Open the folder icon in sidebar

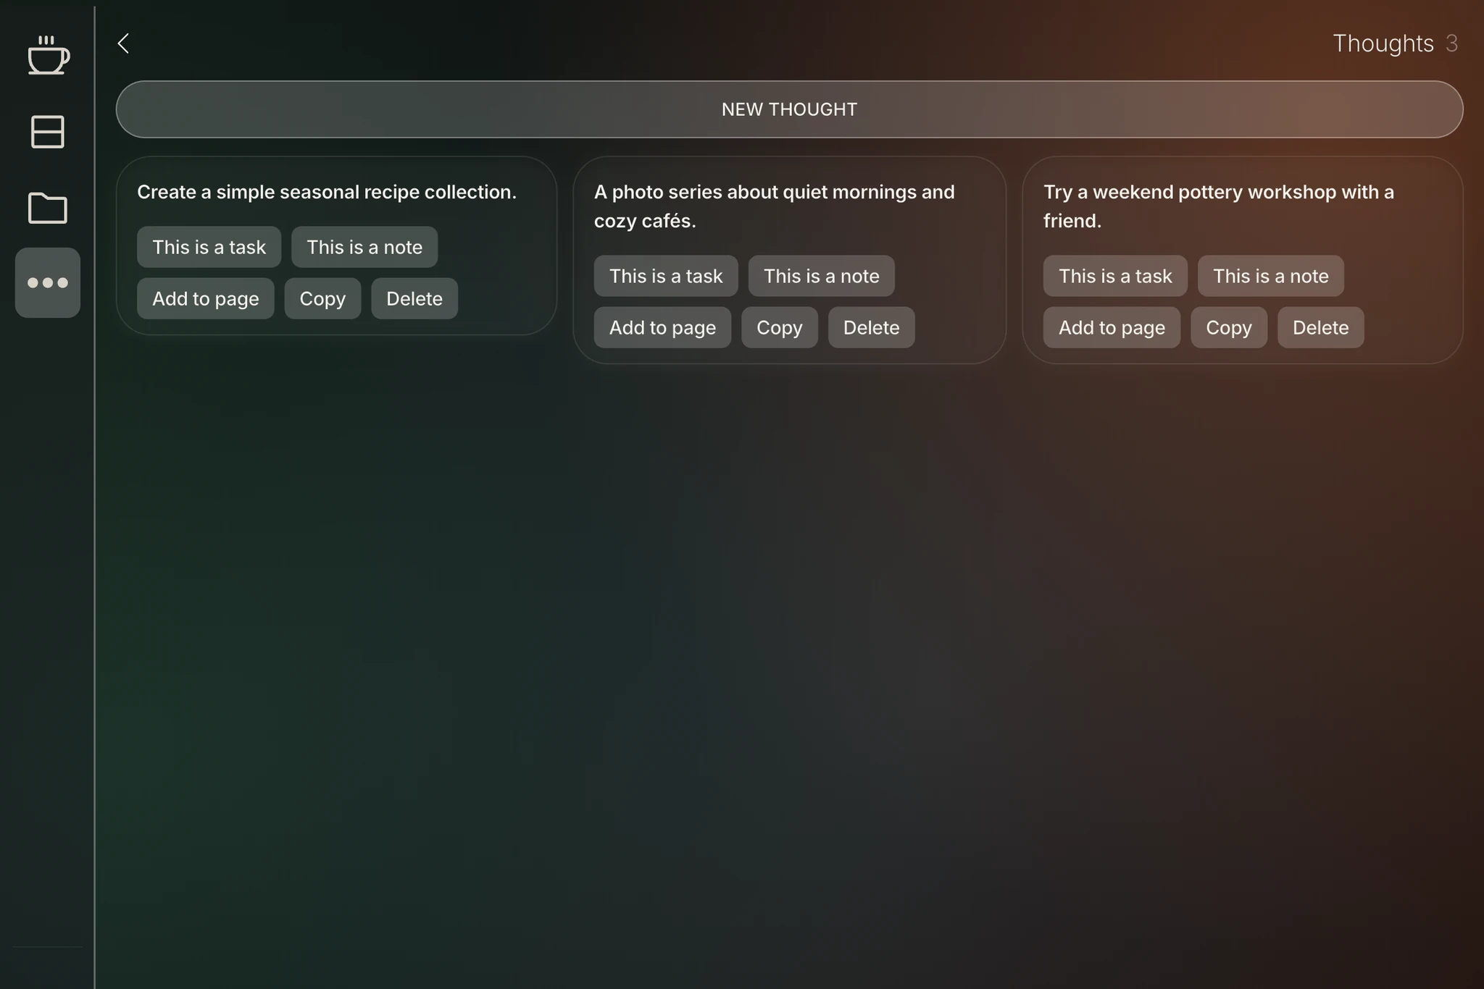coord(48,208)
